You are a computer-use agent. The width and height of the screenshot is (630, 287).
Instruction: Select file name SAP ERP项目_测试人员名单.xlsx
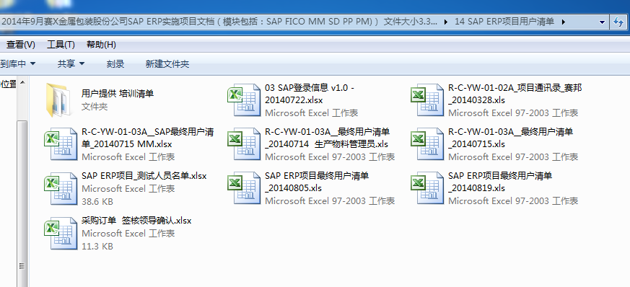point(144,175)
